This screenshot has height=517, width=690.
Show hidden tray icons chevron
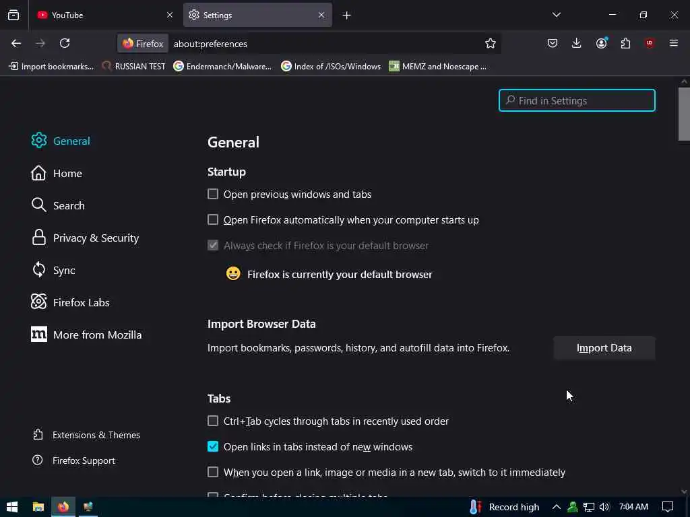point(556,507)
